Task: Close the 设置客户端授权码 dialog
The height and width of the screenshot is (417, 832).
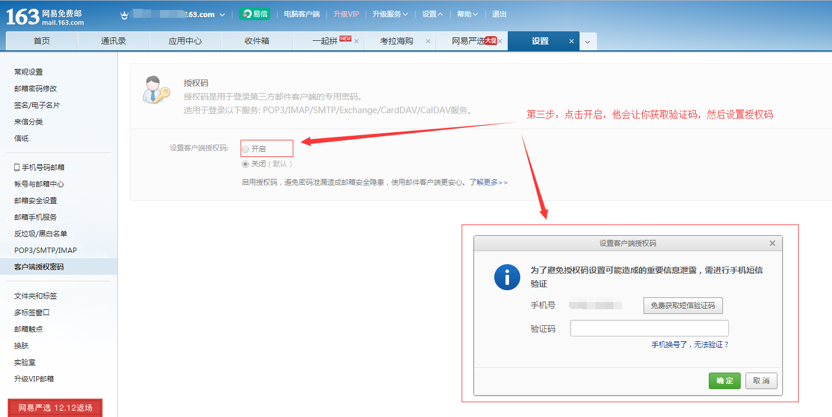Action: [x=772, y=243]
